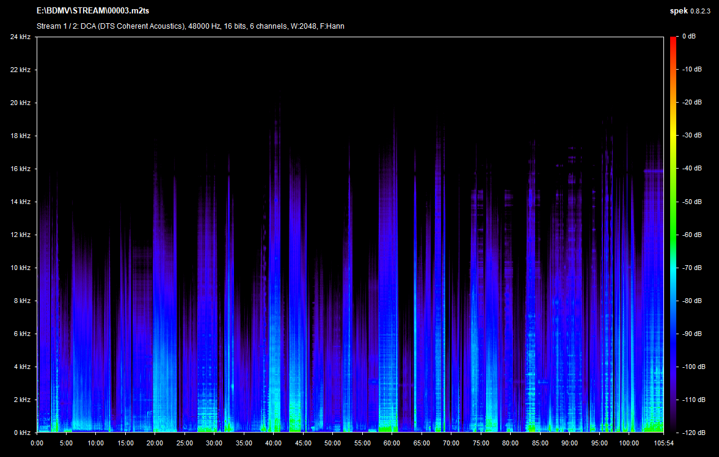The image size is (719, 457).
Task: Select the 0:00 time axis marker
Action: point(37,443)
